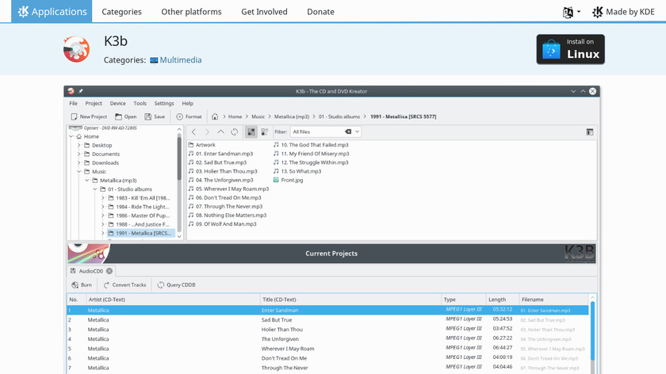
Task: Click the file browser options icon
Action: pyautogui.click(x=590, y=132)
